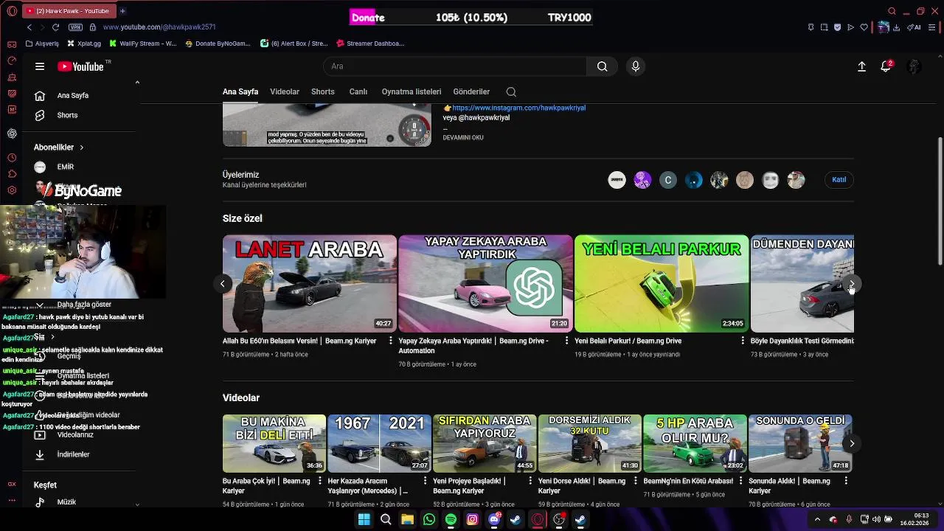Open the YouTube hamburger guide menu
The width and height of the screenshot is (944, 531).
[40, 66]
